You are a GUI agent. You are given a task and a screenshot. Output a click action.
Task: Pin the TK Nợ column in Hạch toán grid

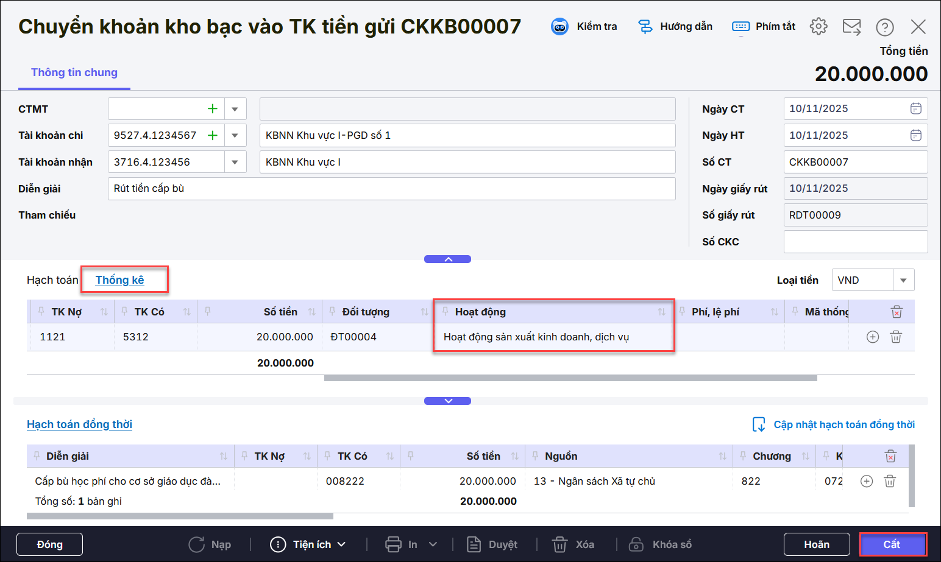click(41, 311)
